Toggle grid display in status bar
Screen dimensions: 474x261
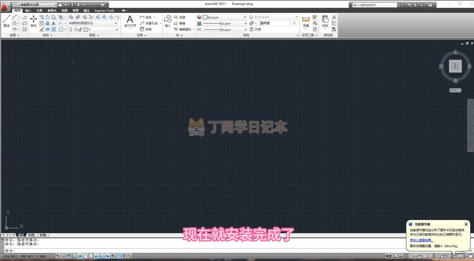coord(69,256)
